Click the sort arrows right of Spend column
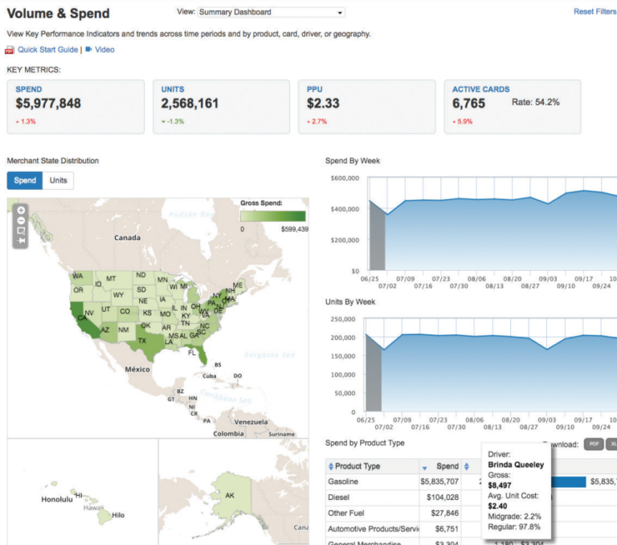 466,467
